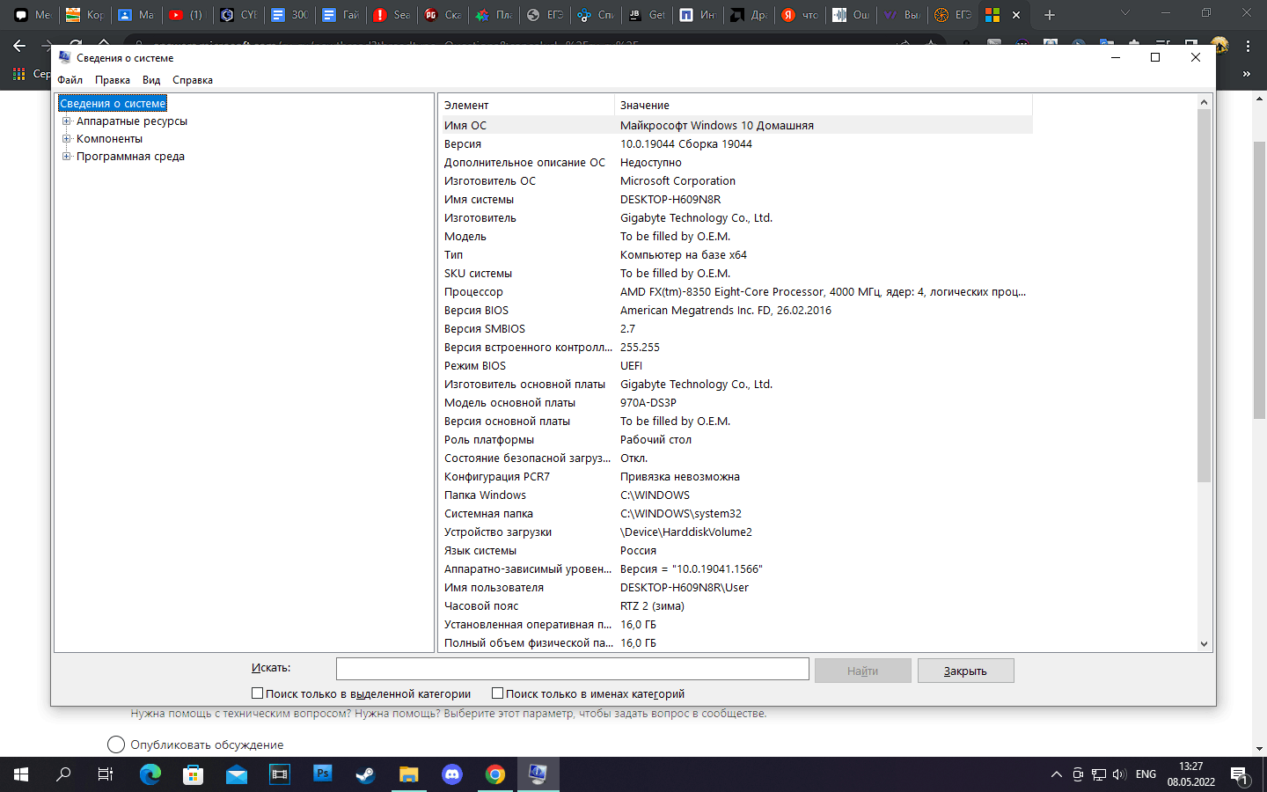
Task: Open the 'Справка' menu
Action: pyautogui.click(x=193, y=80)
